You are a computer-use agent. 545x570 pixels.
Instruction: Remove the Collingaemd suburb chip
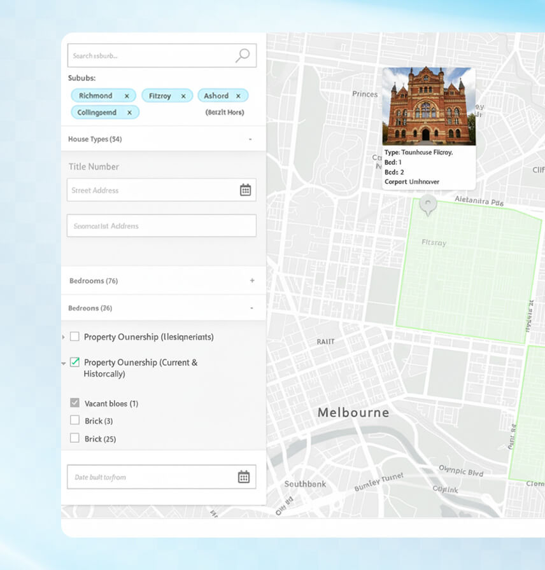click(129, 113)
